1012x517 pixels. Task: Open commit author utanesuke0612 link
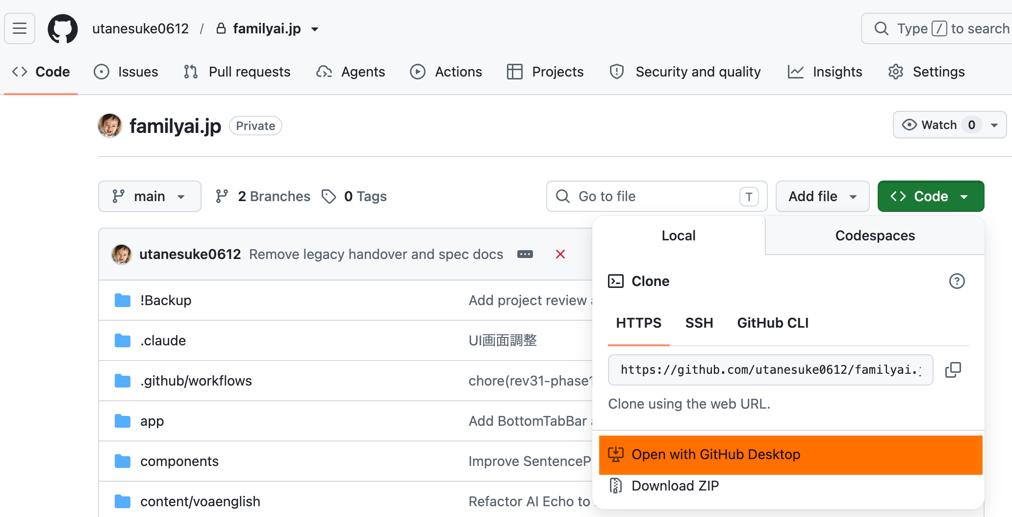point(190,254)
